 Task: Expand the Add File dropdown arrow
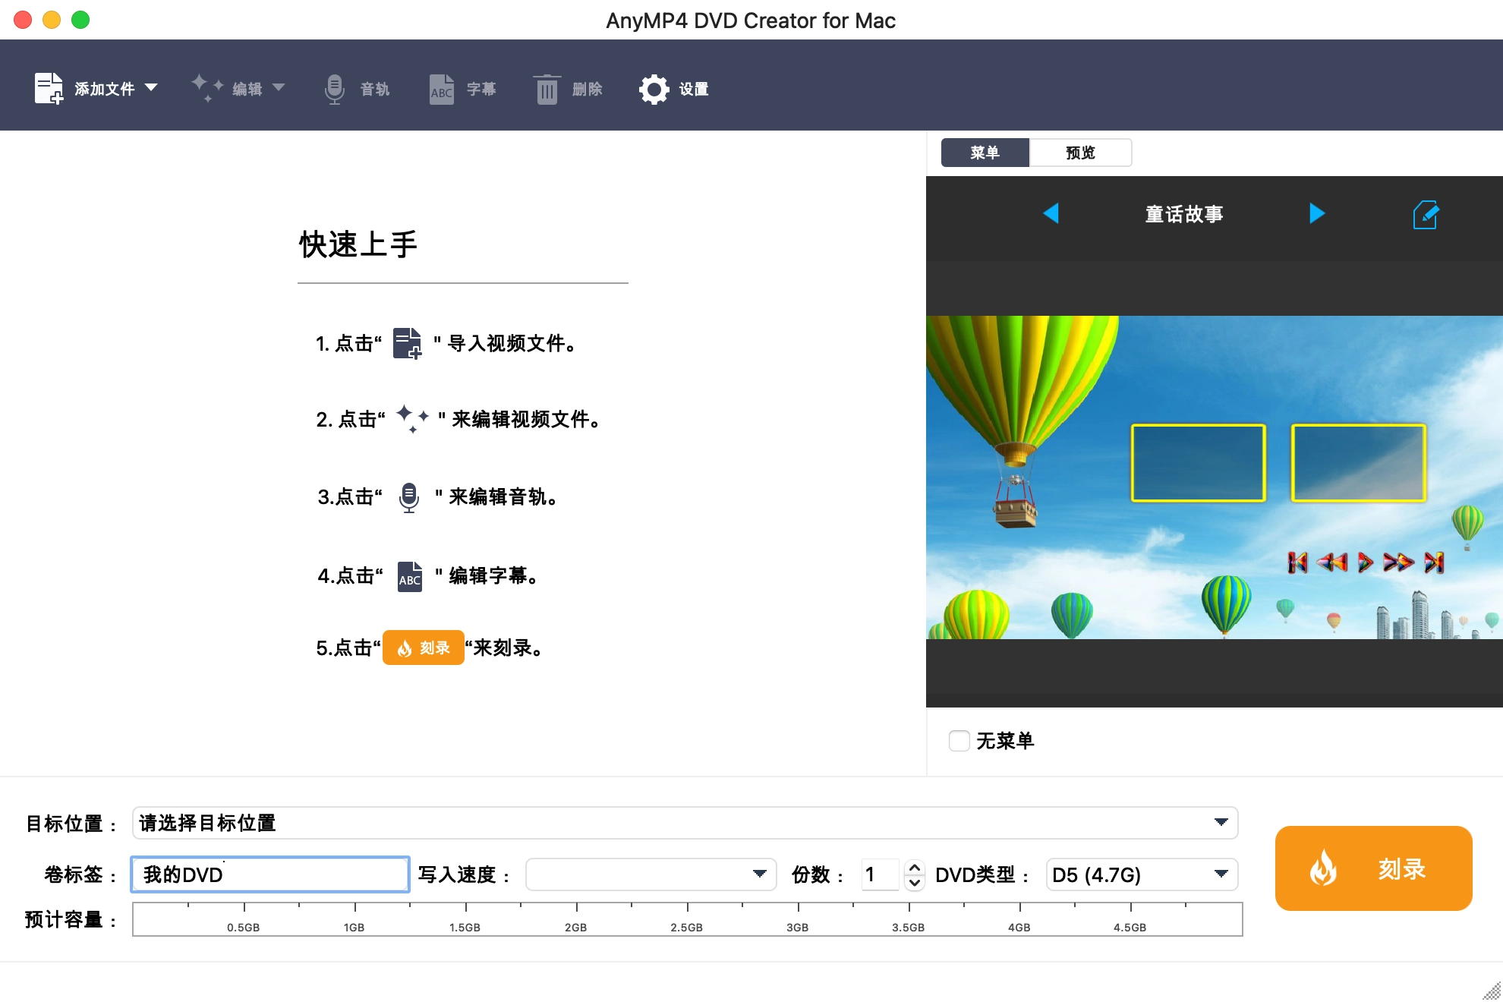tap(151, 88)
